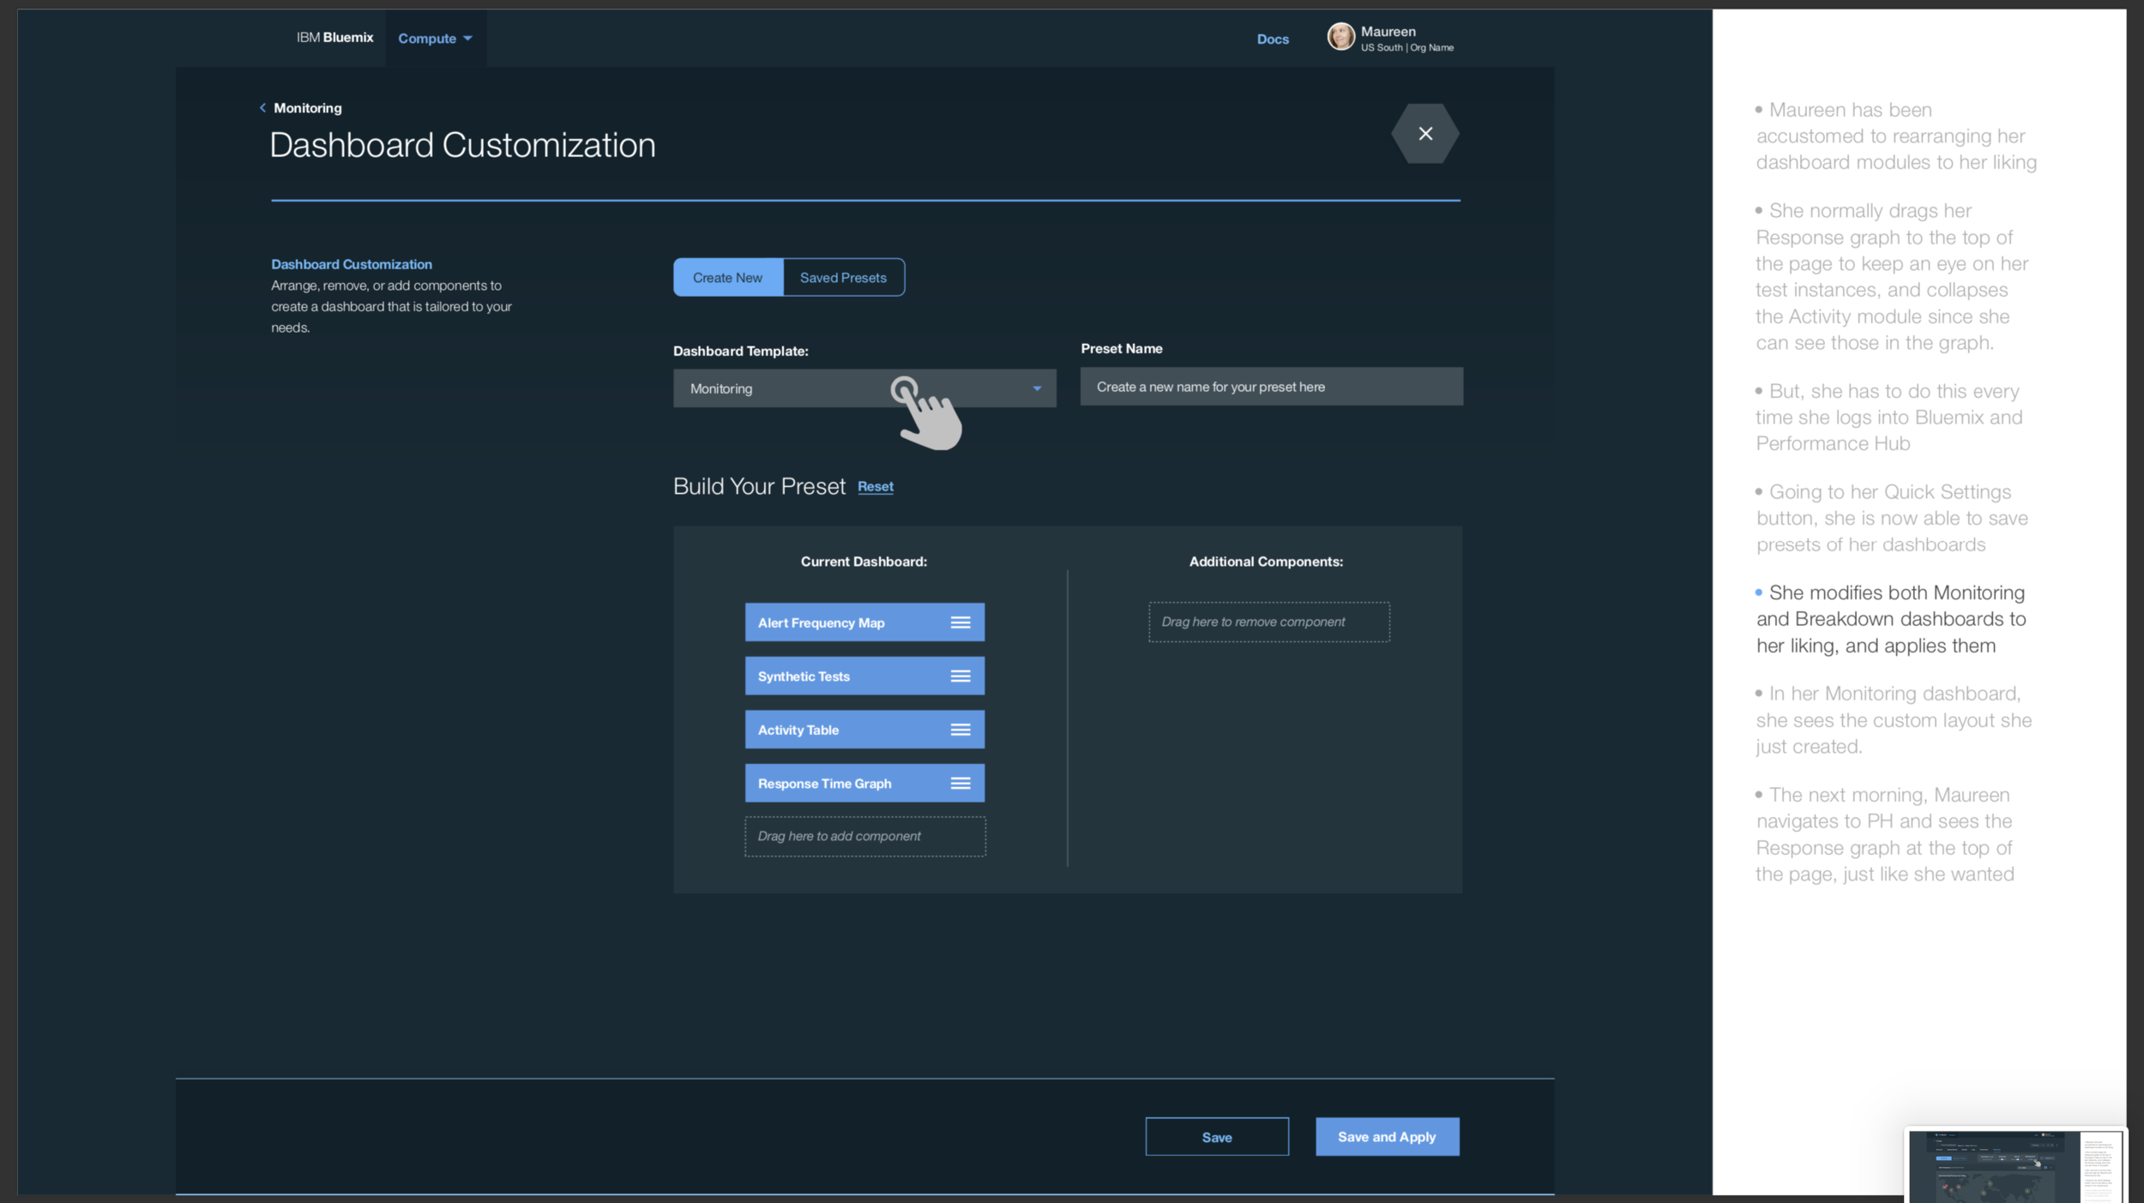Click the hexagon close X icon
2144x1203 pixels.
pos(1424,134)
